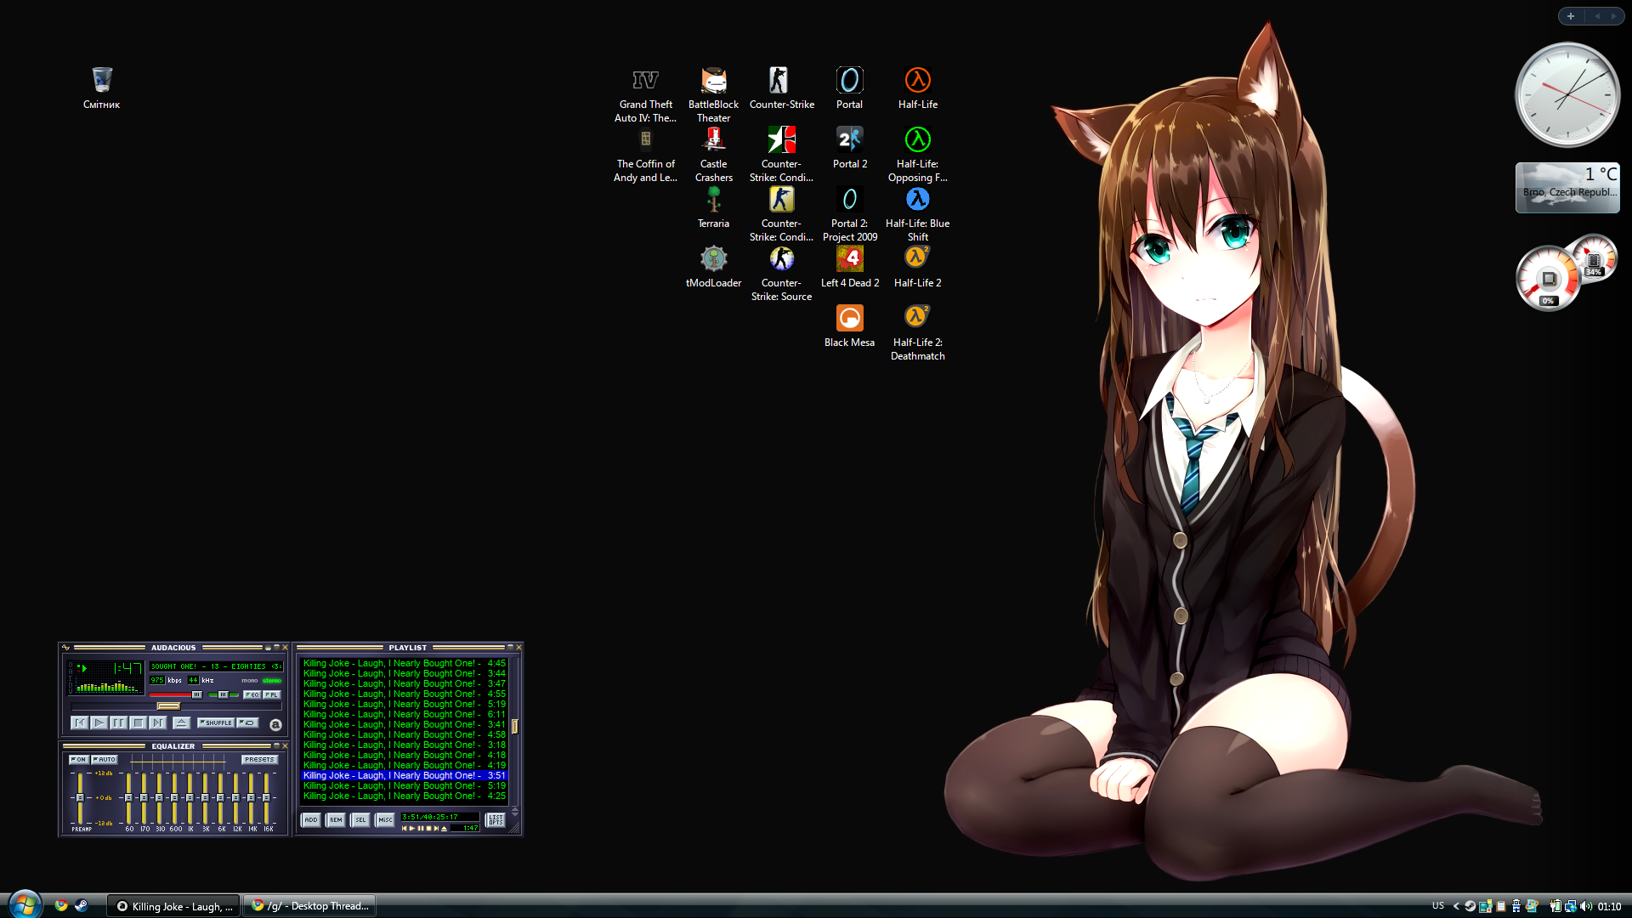Select the 4:55 track in playlist
The height and width of the screenshot is (918, 1632).
404,694
